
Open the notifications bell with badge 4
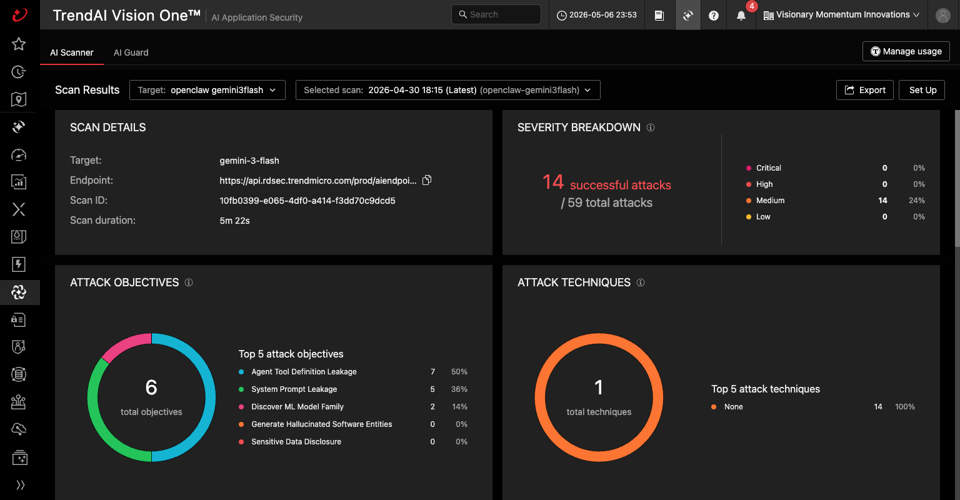pyautogui.click(x=742, y=15)
